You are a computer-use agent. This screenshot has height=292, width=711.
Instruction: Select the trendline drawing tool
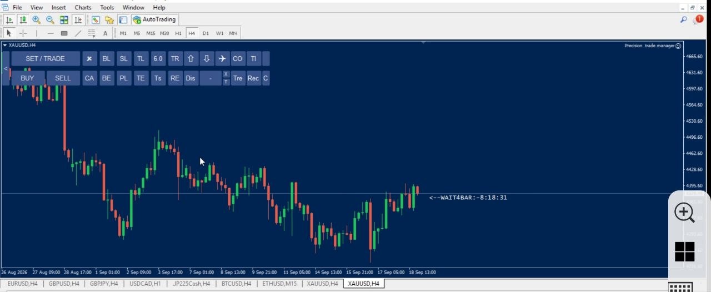click(78, 33)
